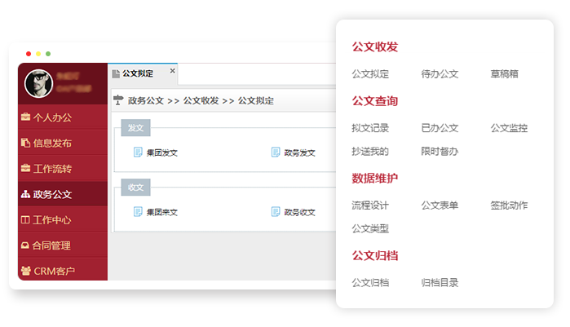This screenshot has width=570, height=327.
Task: Open 个人办公 in the sidebar
Action: tap(52, 117)
